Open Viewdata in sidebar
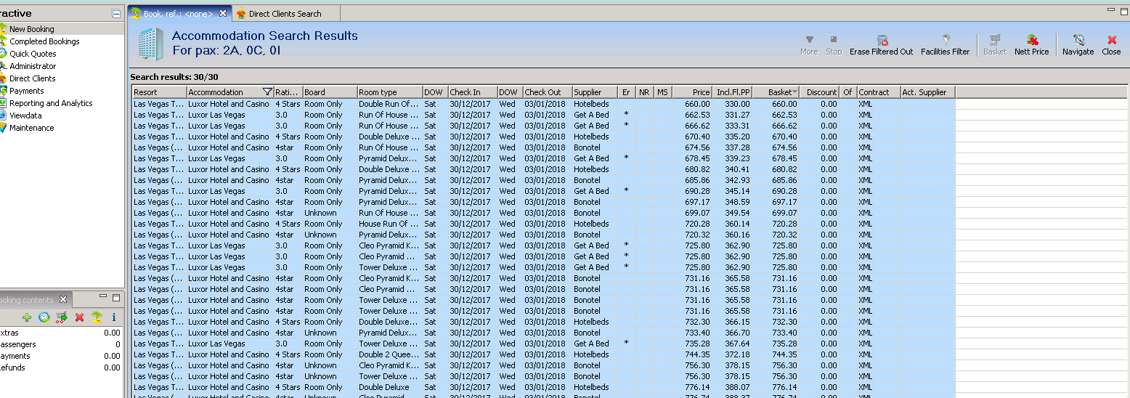 click(25, 115)
